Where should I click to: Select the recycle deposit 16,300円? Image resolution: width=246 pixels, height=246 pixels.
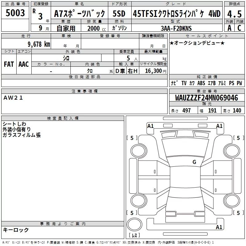(x=156, y=71)
